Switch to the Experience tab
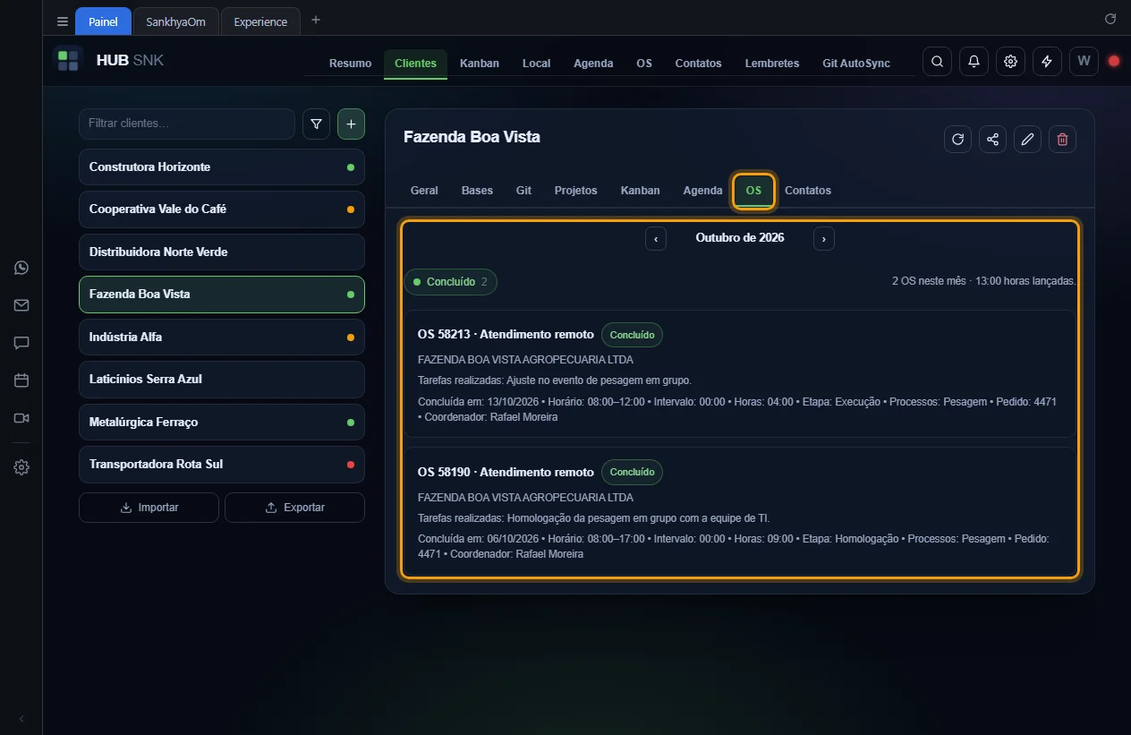 tap(260, 21)
